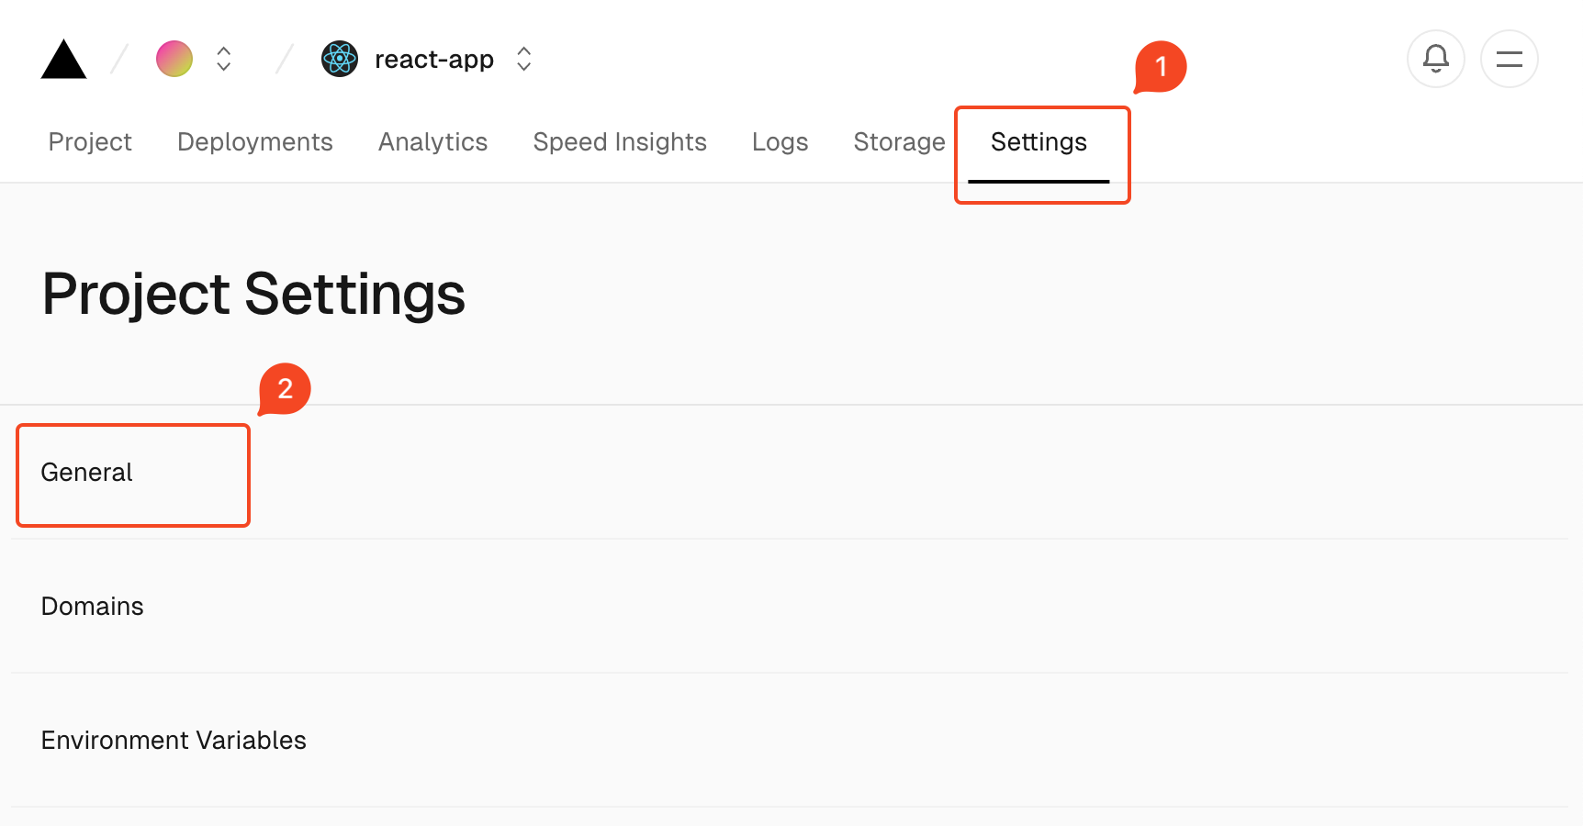Screen dimensions: 1583x826
Task: Open the notifications bell
Action: [1435, 58]
